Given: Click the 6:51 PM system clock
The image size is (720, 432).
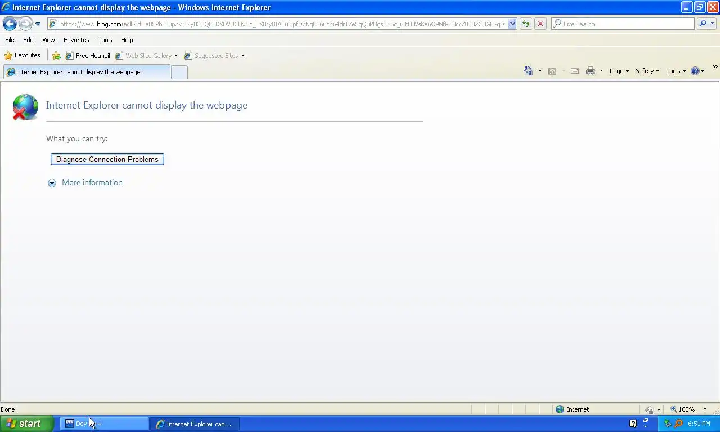Looking at the screenshot, I should [699, 424].
